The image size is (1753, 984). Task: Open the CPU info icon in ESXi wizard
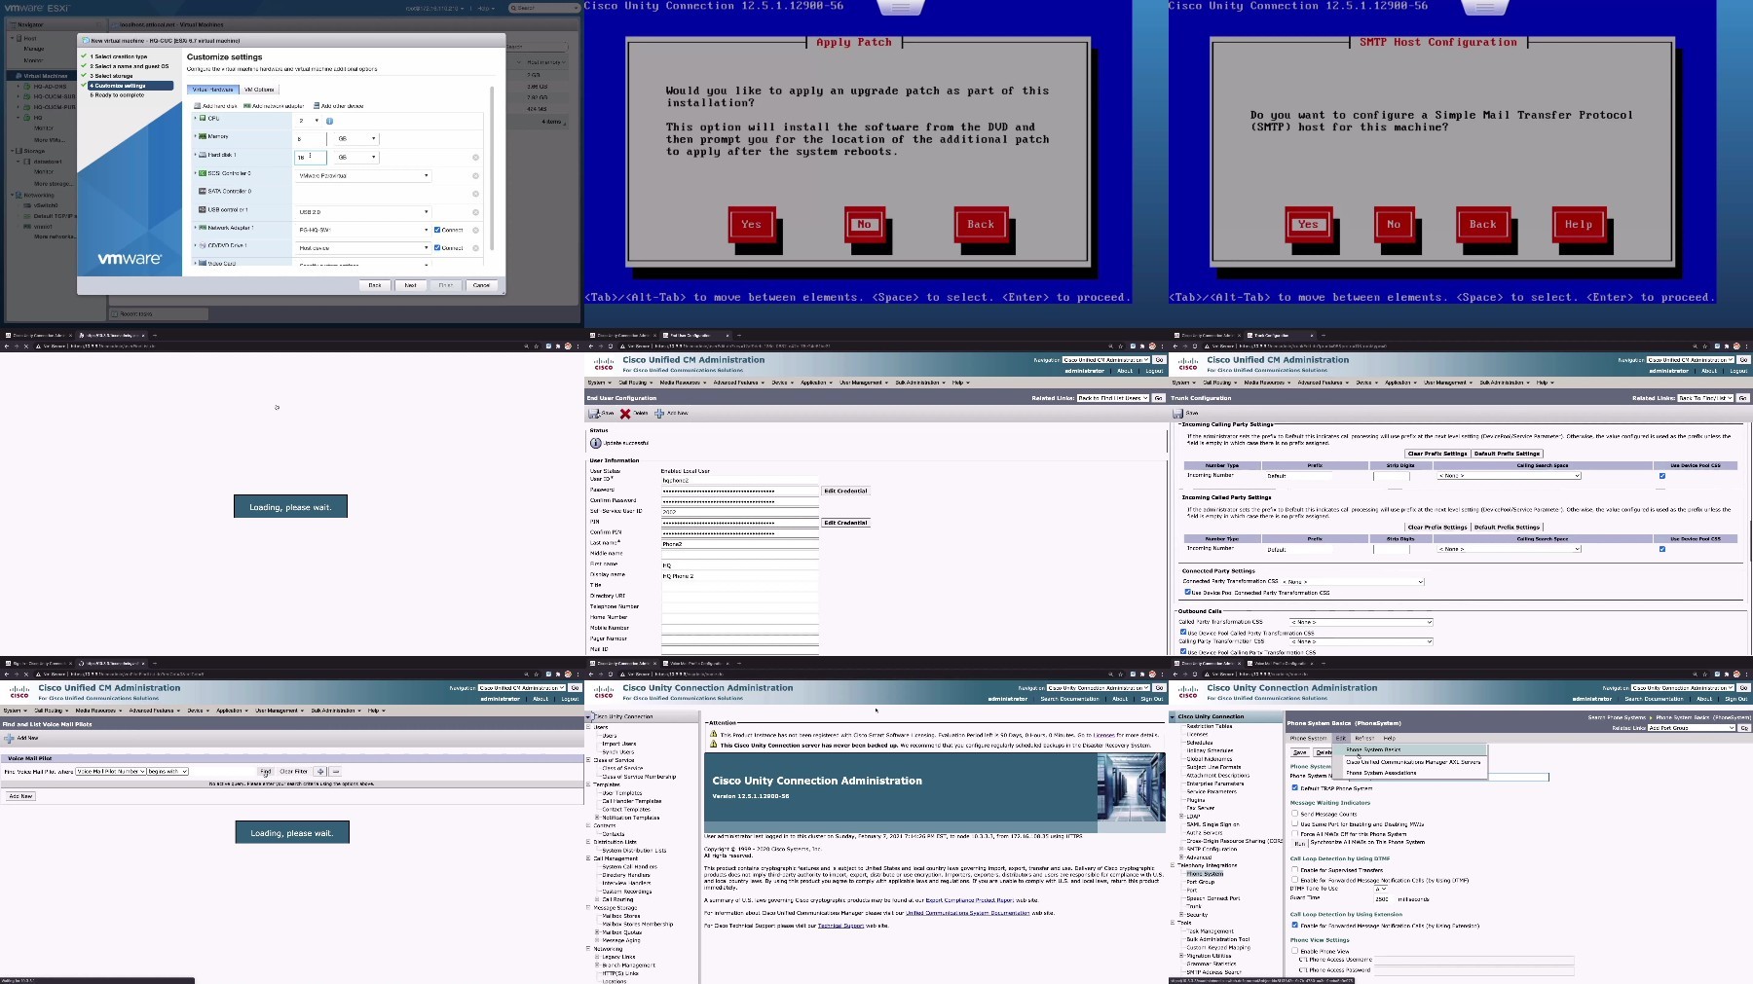[x=329, y=121]
